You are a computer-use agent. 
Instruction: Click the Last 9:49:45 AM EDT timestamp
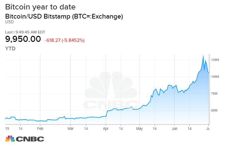pyautogui.click(x=25, y=32)
